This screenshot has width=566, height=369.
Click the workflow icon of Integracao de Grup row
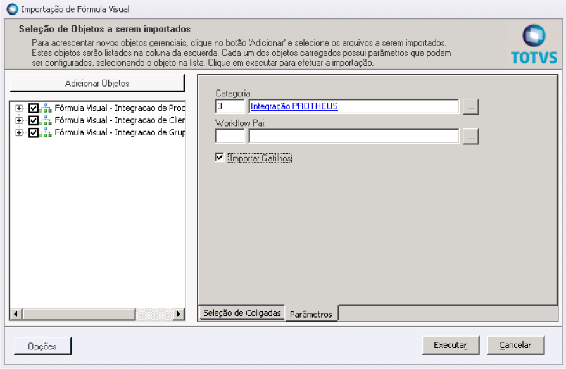[46, 132]
